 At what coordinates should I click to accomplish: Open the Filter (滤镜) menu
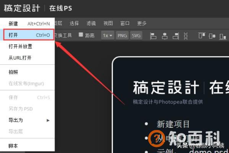(x=91, y=23)
